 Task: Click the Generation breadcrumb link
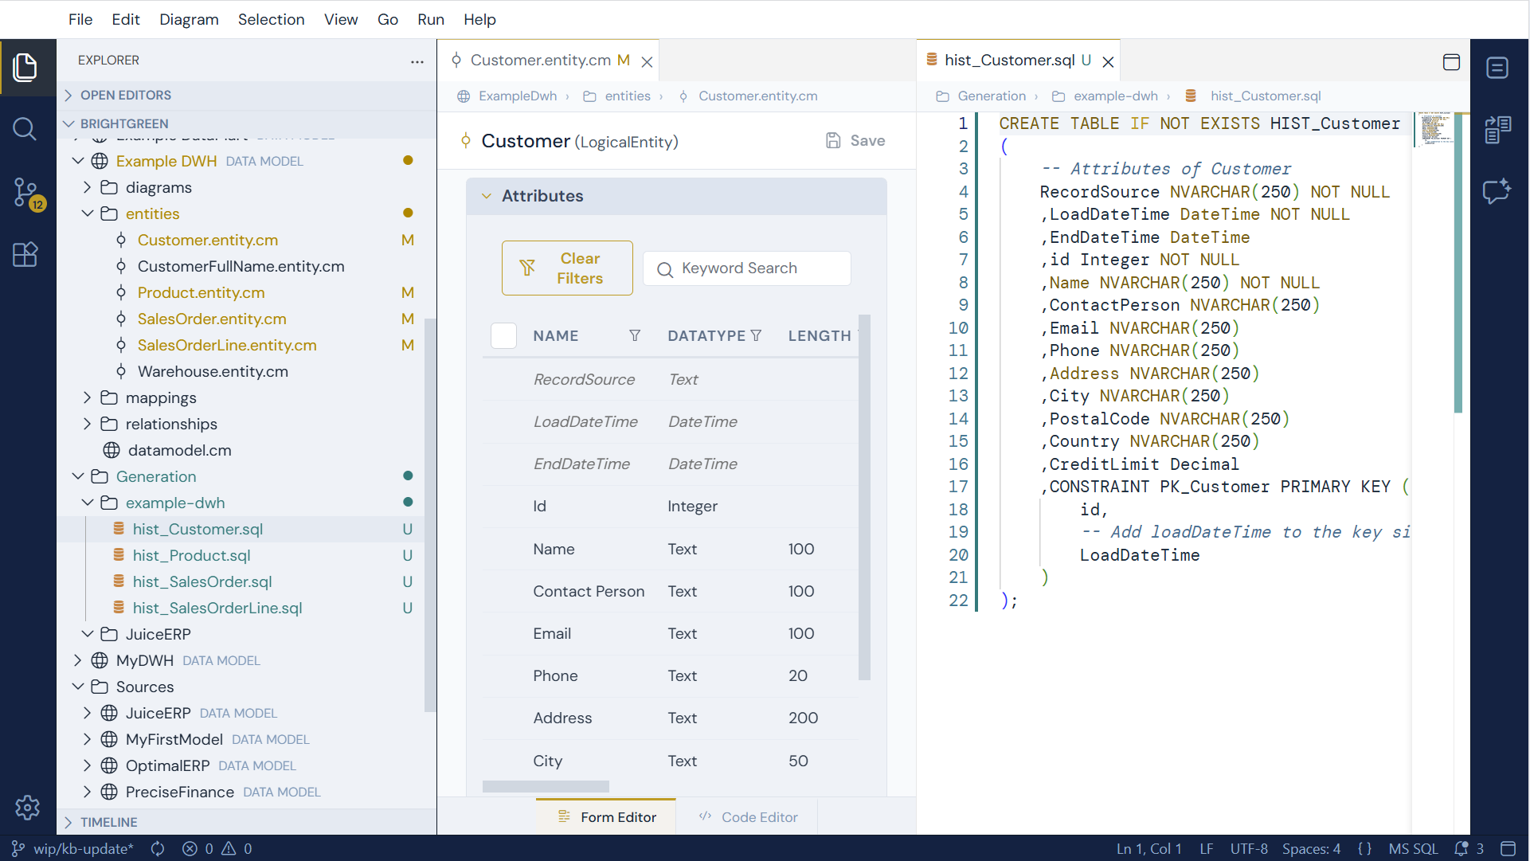click(x=992, y=96)
